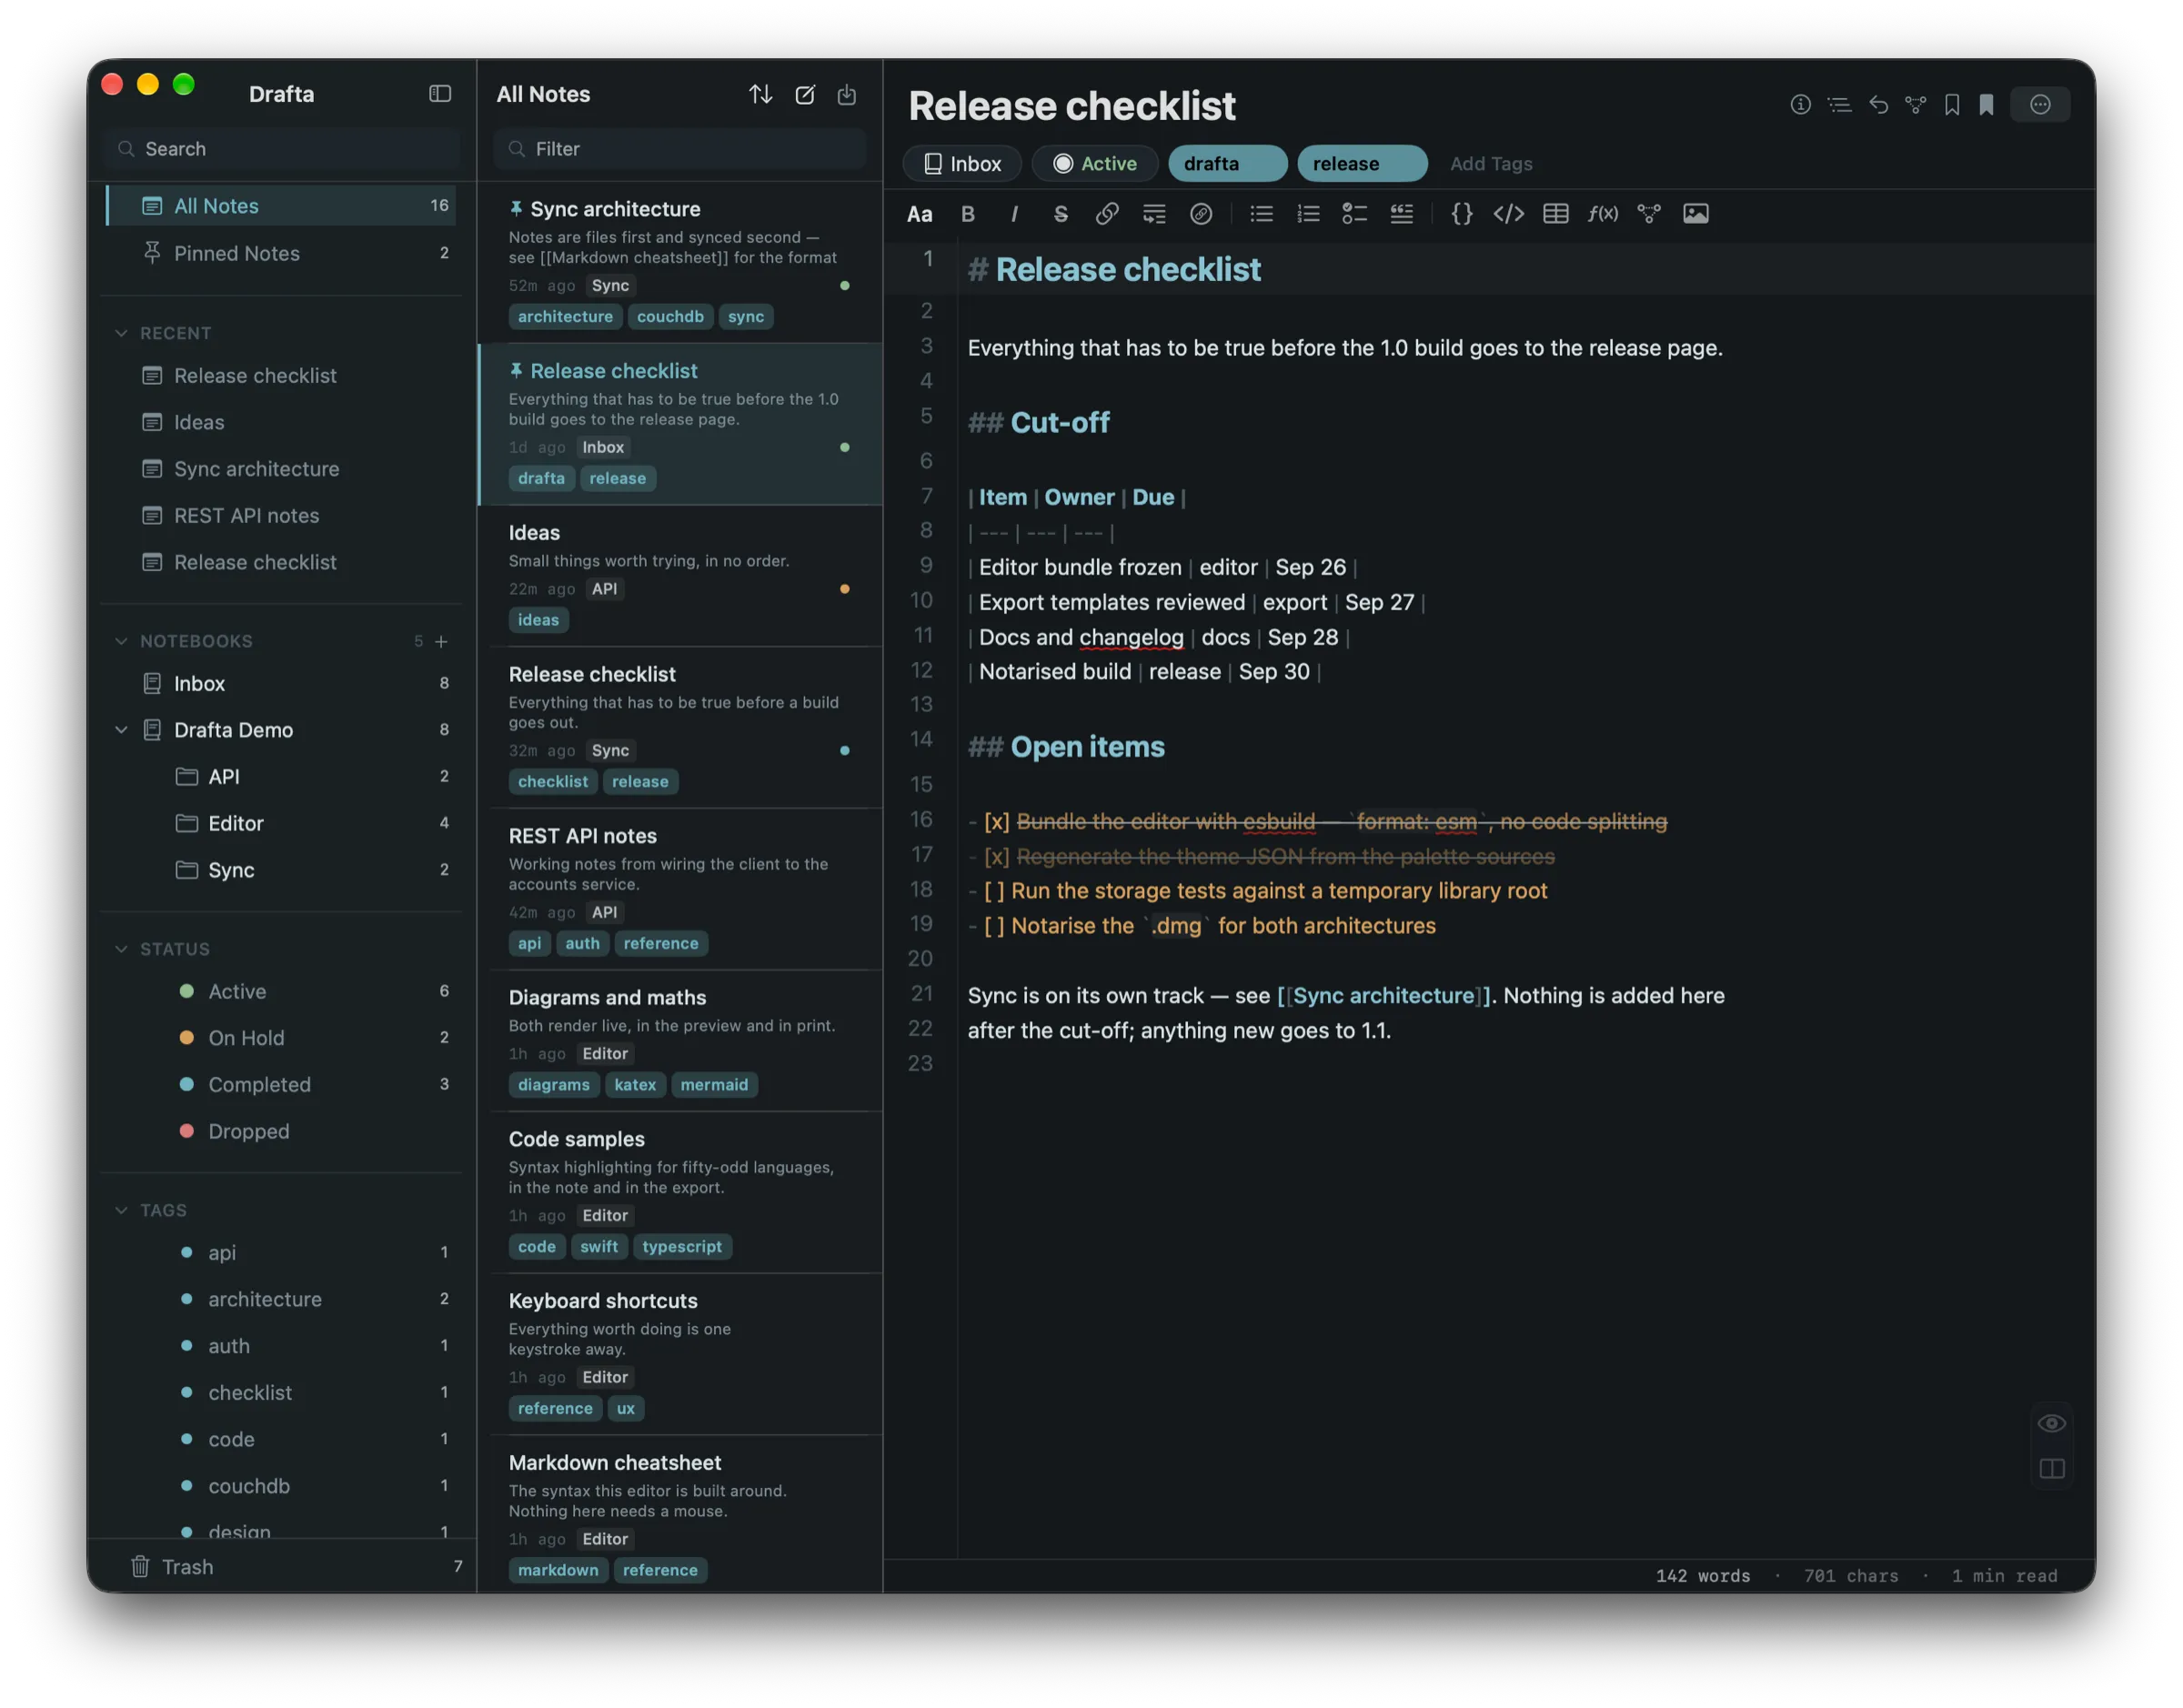Open the graph icon in the note header
The image size is (2183, 1708).
(x=1915, y=105)
